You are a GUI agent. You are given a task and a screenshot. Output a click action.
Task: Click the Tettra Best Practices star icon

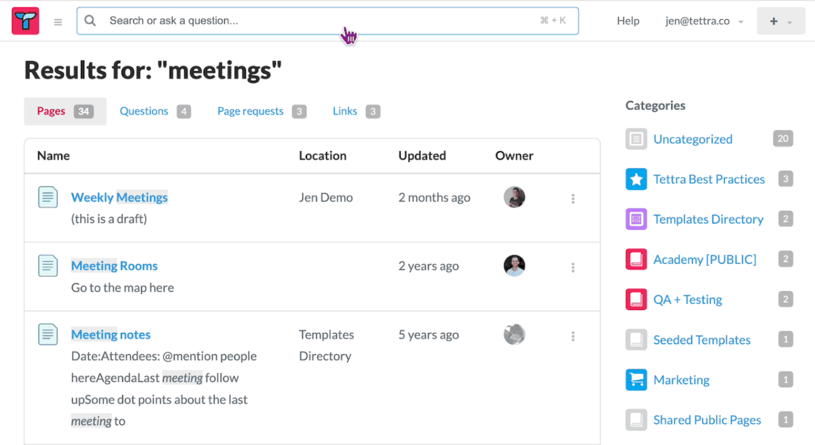point(636,179)
